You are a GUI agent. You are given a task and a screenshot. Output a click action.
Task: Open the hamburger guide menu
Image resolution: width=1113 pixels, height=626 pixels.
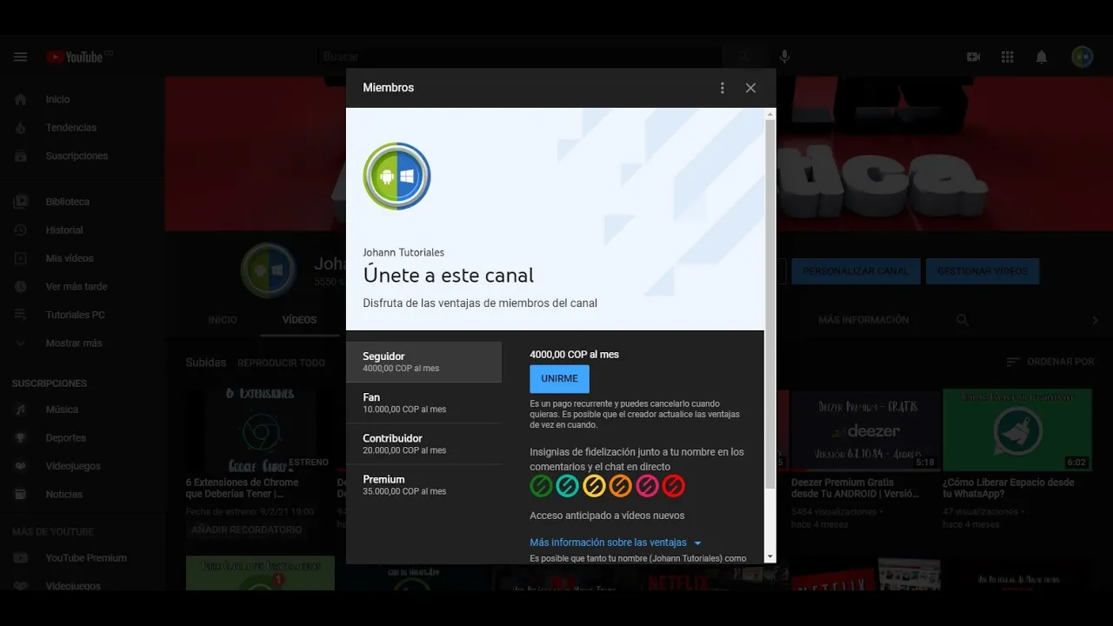[x=20, y=57]
